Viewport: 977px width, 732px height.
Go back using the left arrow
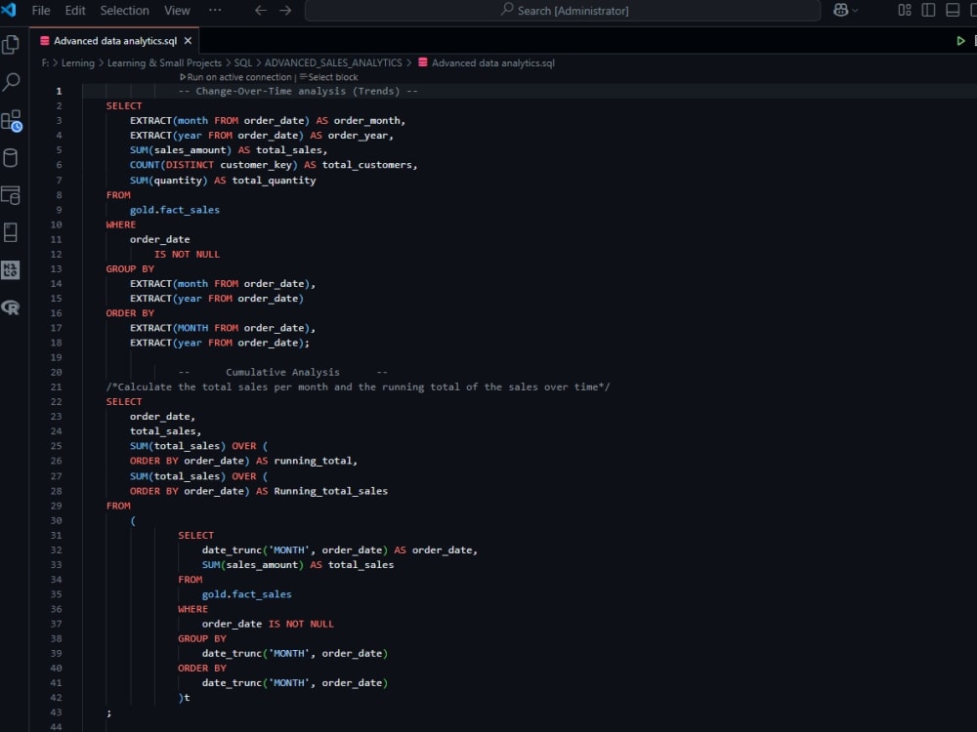261,10
